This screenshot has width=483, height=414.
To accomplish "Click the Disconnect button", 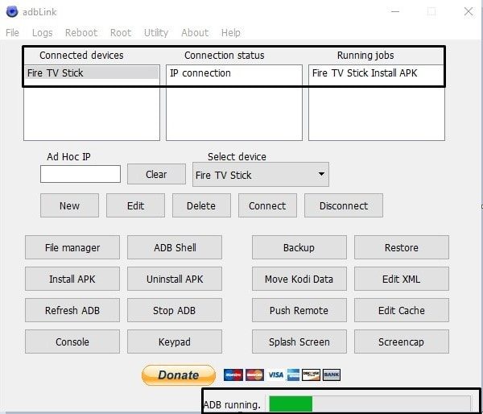I will [344, 205].
